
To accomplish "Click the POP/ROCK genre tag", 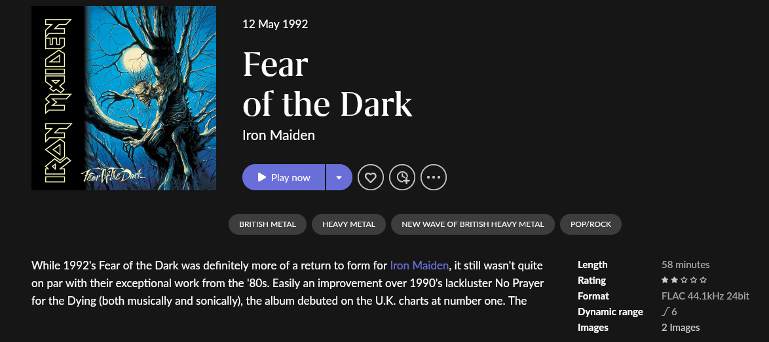I will (590, 224).
